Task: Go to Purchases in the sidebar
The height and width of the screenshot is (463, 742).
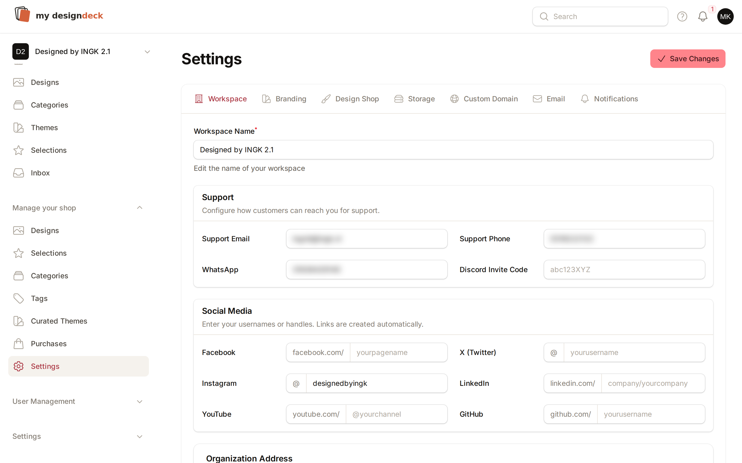Action: tap(79, 344)
